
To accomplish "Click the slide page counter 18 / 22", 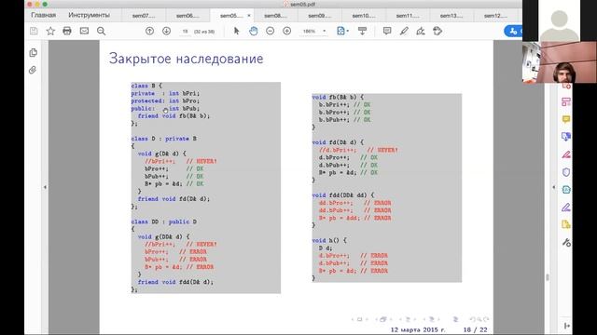I will click(475, 329).
